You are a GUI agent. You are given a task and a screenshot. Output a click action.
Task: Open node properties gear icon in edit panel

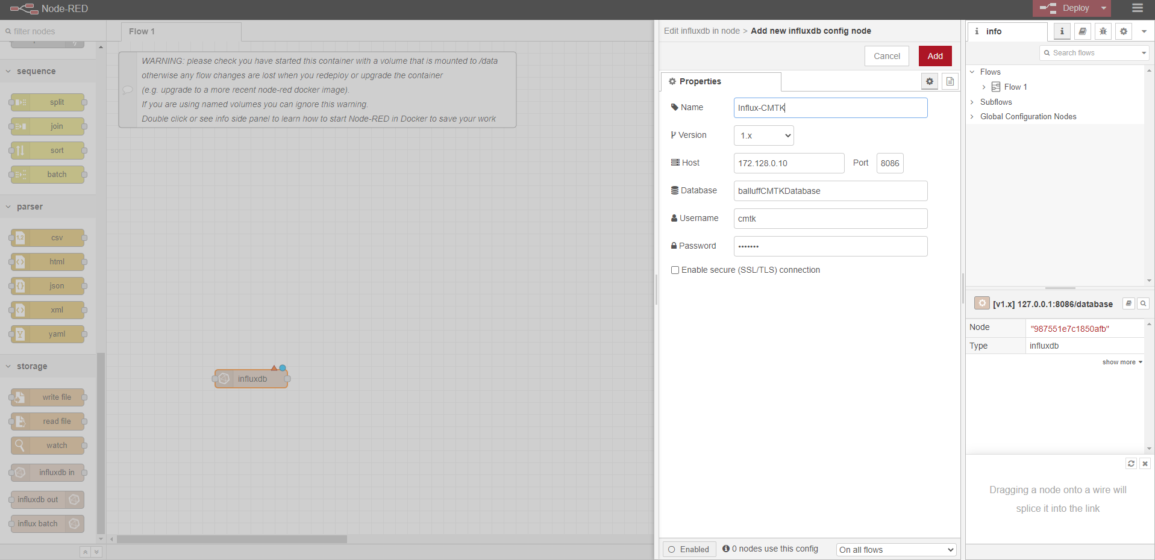[930, 81]
